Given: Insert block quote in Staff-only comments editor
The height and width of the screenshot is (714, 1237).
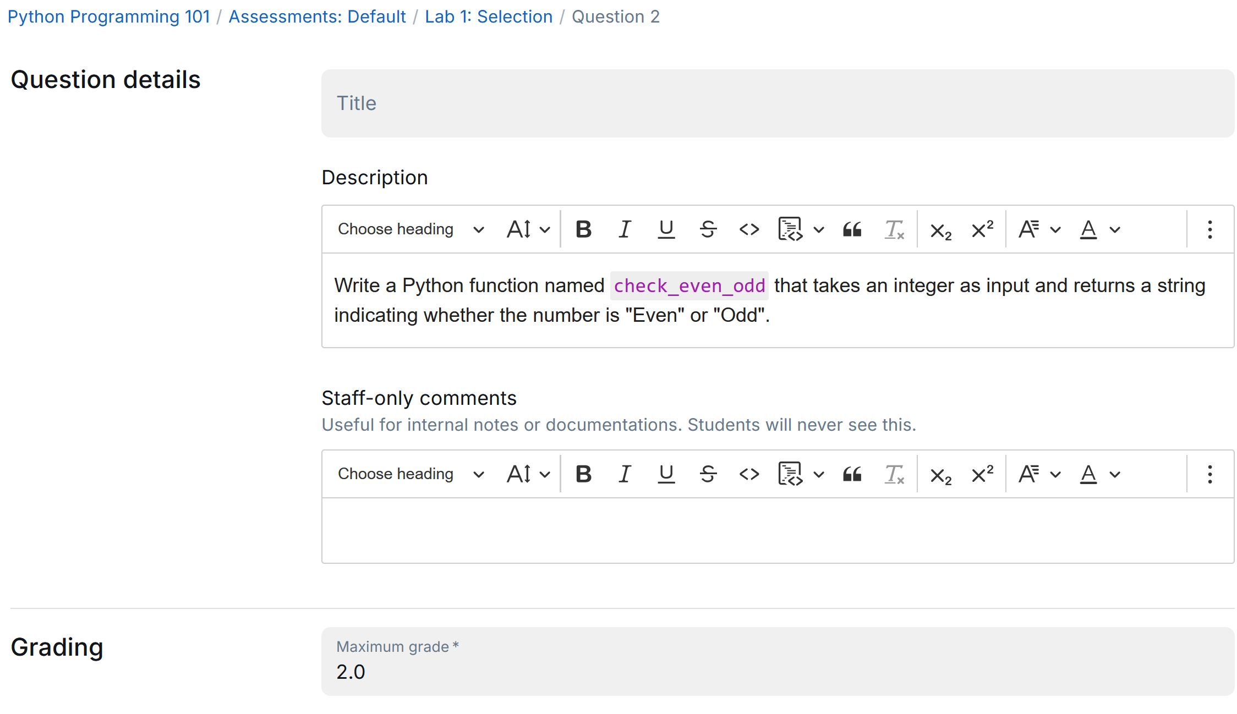Looking at the screenshot, I should coord(852,474).
